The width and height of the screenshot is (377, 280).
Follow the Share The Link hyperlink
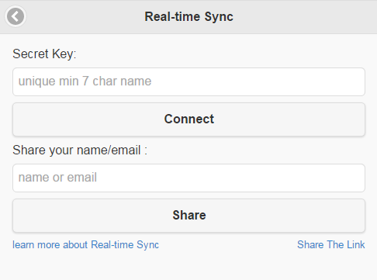pos(331,244)
